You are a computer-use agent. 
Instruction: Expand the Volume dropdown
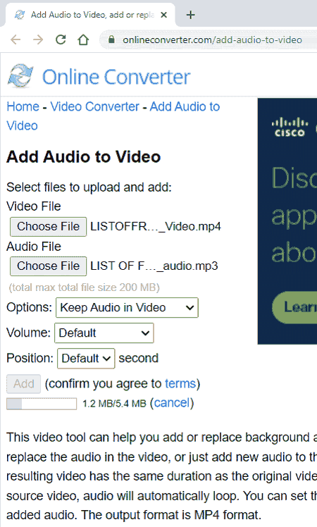pyautogui.click(x=104, y=333)
